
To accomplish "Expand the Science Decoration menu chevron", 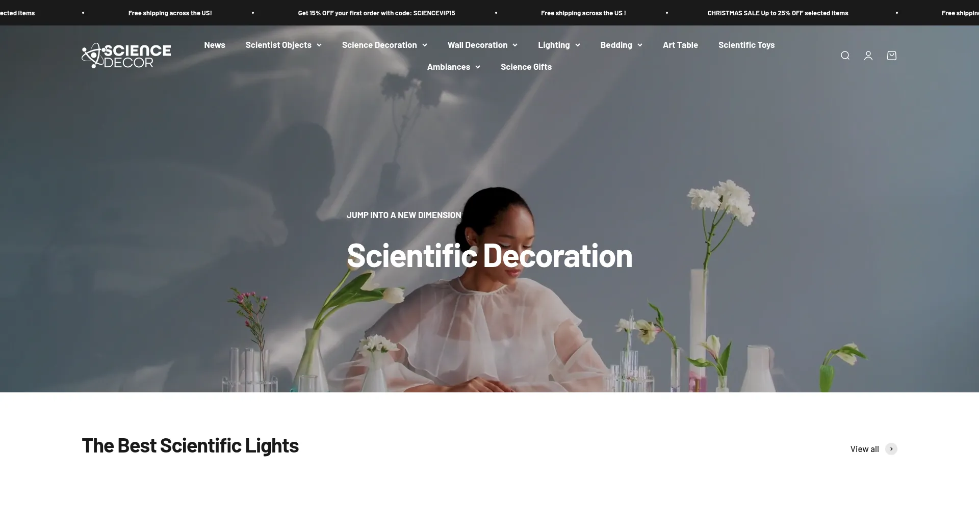I will coord(424,45).
